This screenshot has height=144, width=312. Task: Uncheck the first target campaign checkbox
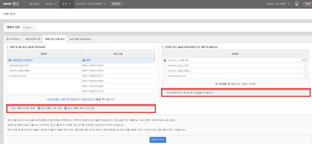pos(165,60)
